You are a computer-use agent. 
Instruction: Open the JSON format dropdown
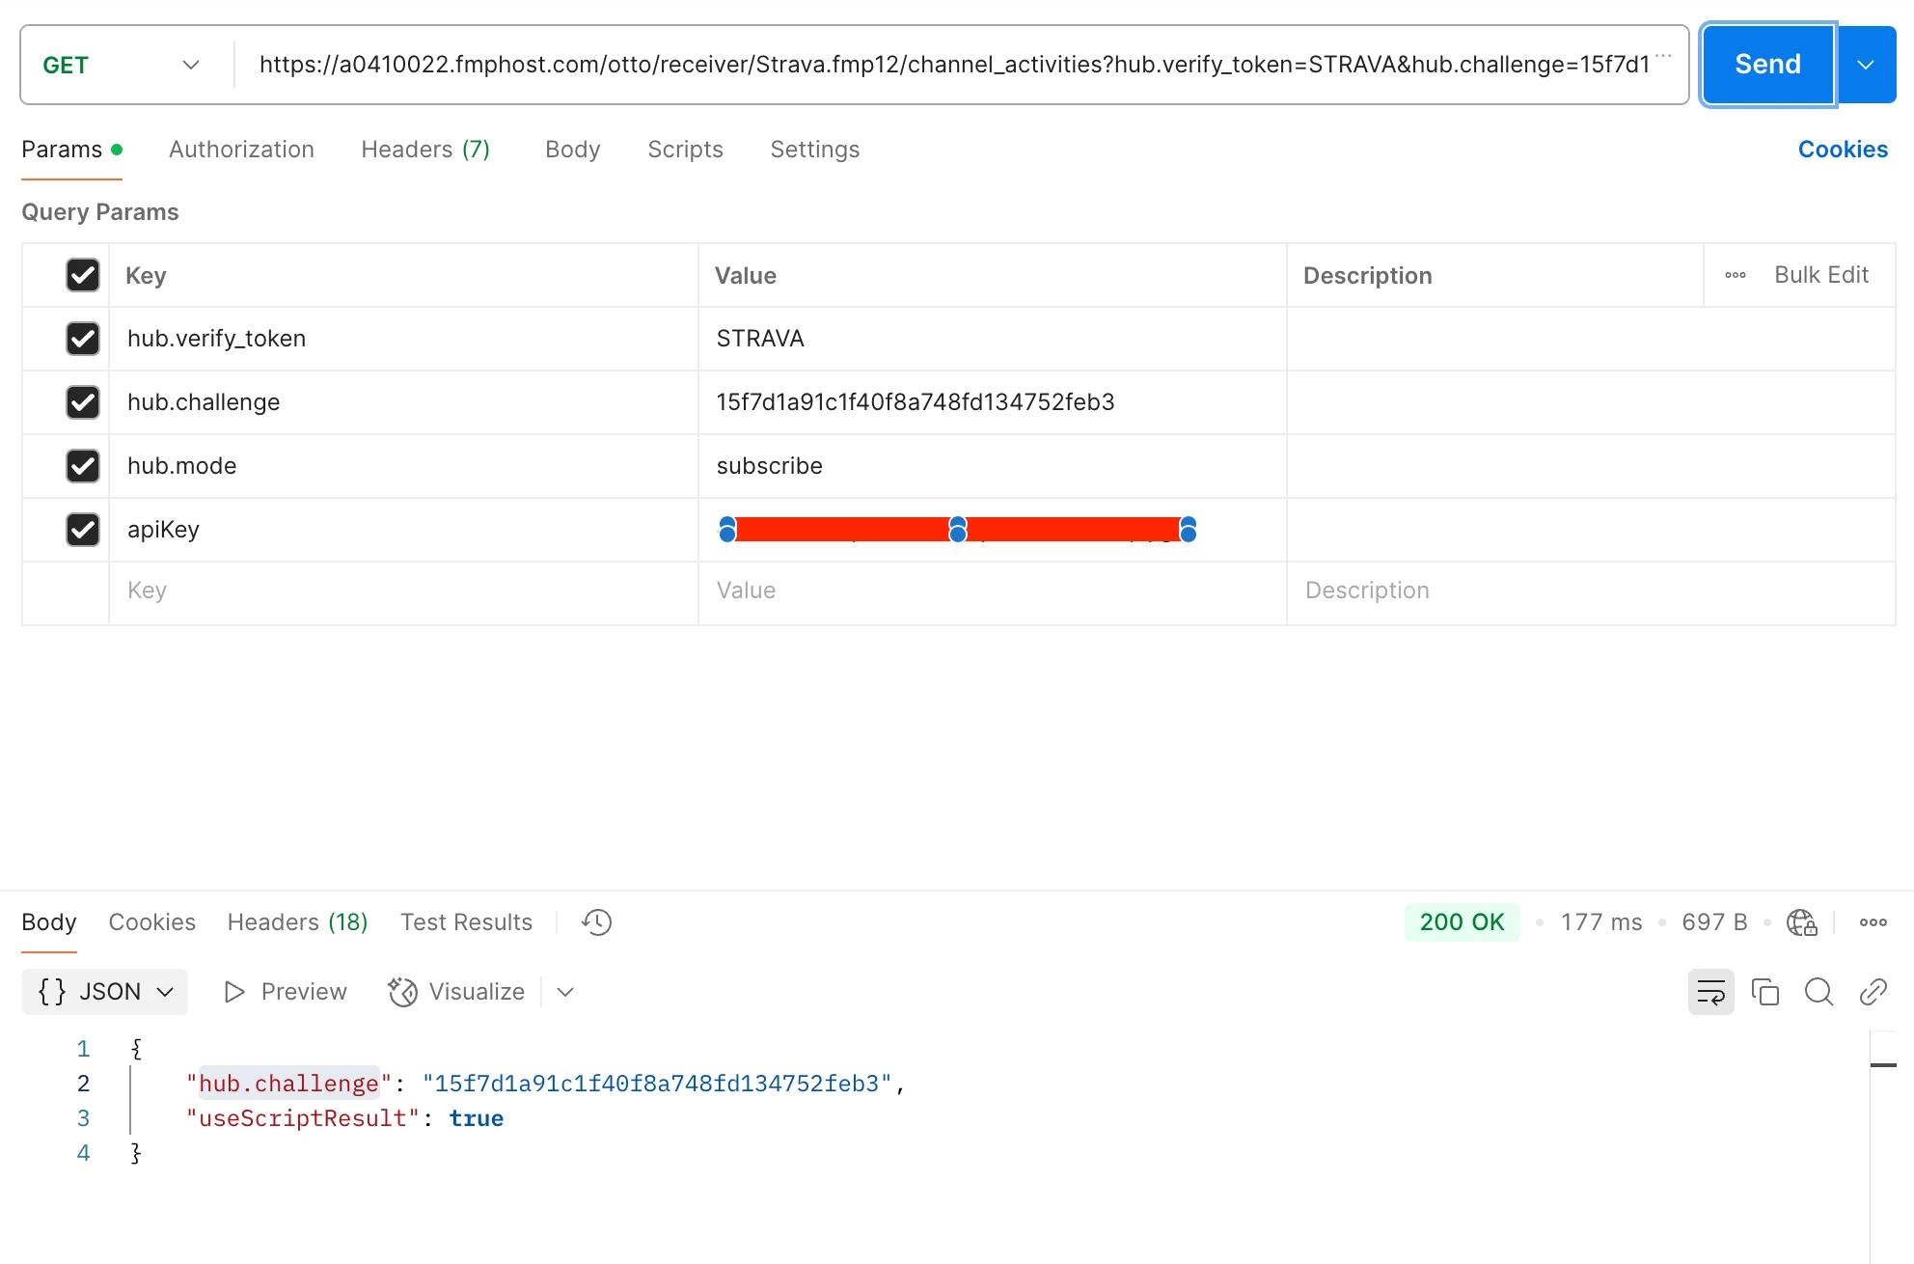coord(105,992)
